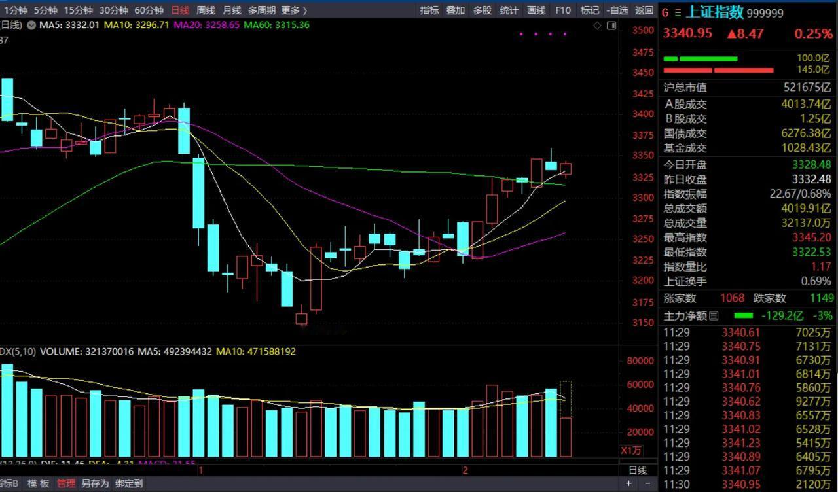This screenshot has width=838, height=492.
Task: Click the MA10: 3296.71 label
Action: coord(136,25)
